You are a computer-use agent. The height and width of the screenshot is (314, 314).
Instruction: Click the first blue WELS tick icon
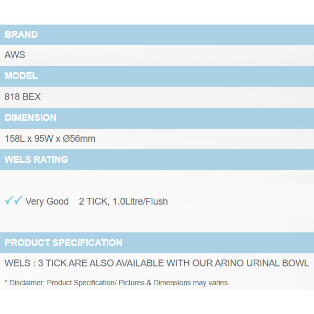[x=9, y=201]
